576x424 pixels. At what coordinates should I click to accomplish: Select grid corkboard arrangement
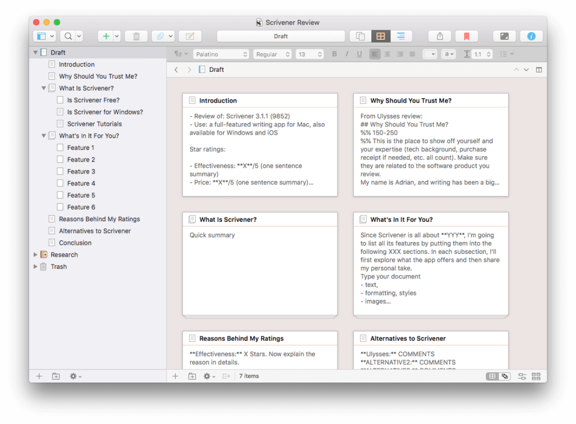click(x=492, y=376)
